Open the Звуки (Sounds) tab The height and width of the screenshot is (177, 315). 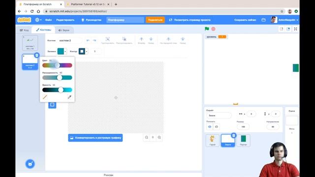(x=64, y=30)
